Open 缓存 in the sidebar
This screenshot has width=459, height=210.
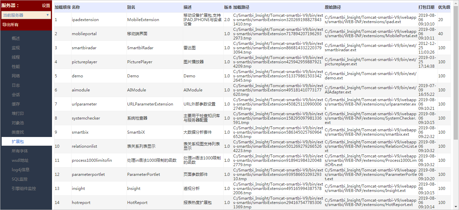point(16,104)
